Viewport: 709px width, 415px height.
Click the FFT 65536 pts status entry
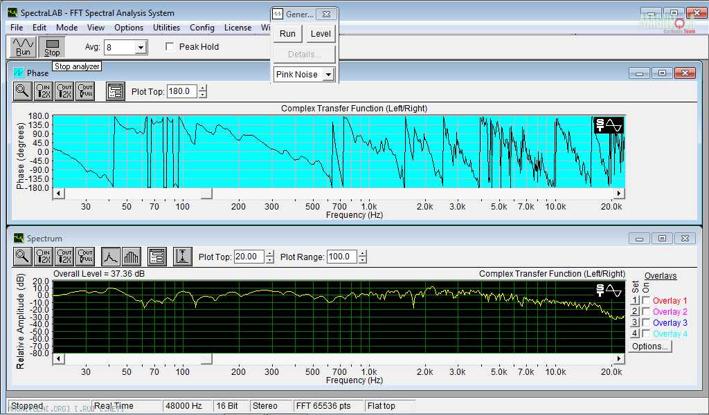coord(329,406)
